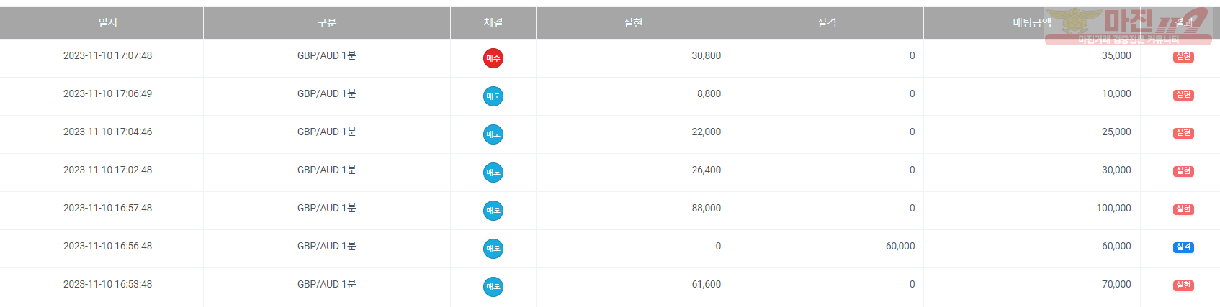Screen dimensions: 1220x307
Task: Click the 실현 column header
Action: pyautogui.click(x=633, y=23)
